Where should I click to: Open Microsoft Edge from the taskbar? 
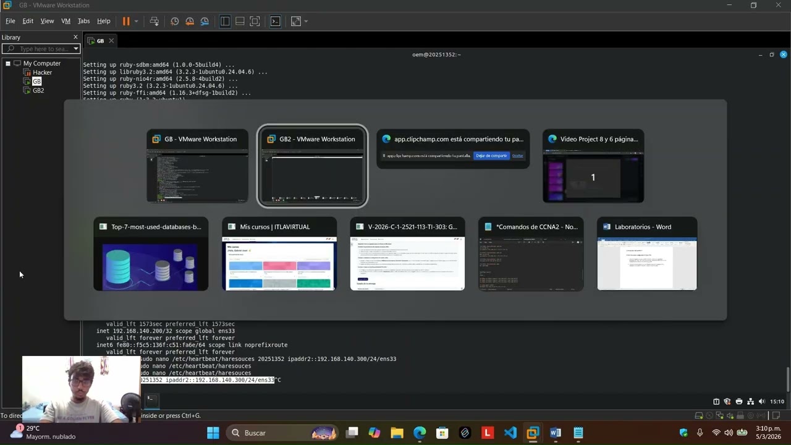pyautogui.click(x=420, y=433)
